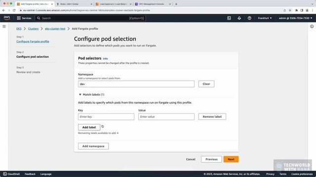Focus the AWS console Search bar
316x177 pixels.
click(x=90, y=18)
